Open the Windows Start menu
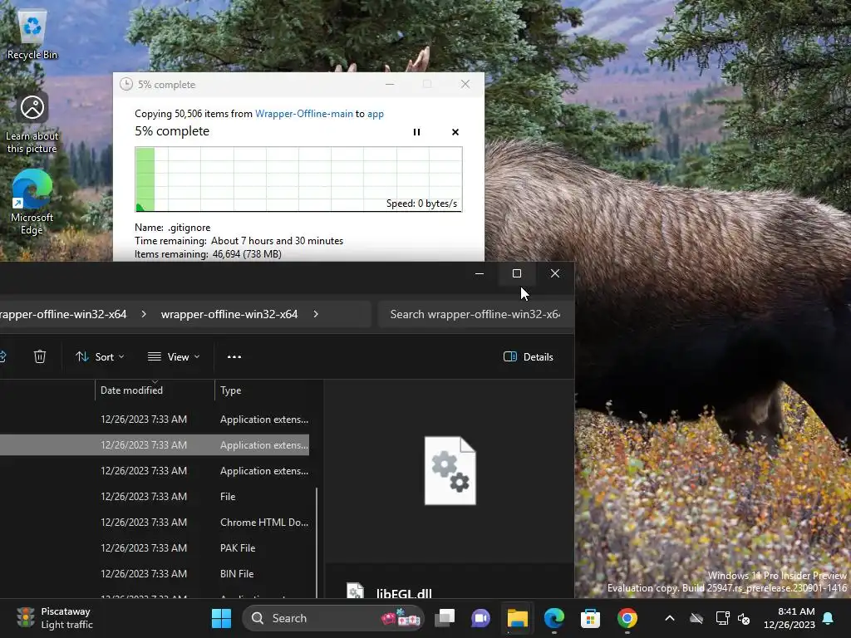 (x=221, y=618)
